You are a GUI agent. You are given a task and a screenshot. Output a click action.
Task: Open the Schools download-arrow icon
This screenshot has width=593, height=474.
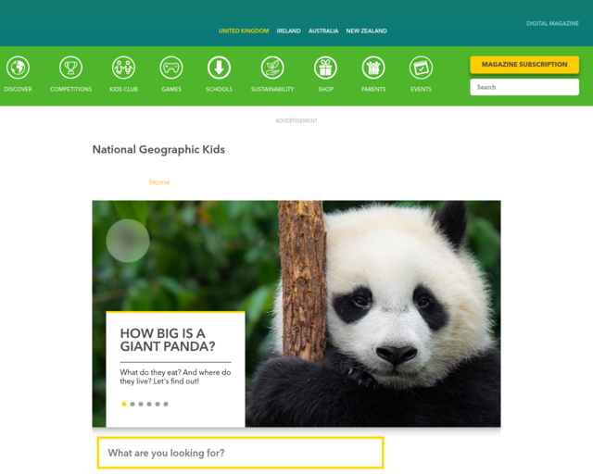click(219, 68)
